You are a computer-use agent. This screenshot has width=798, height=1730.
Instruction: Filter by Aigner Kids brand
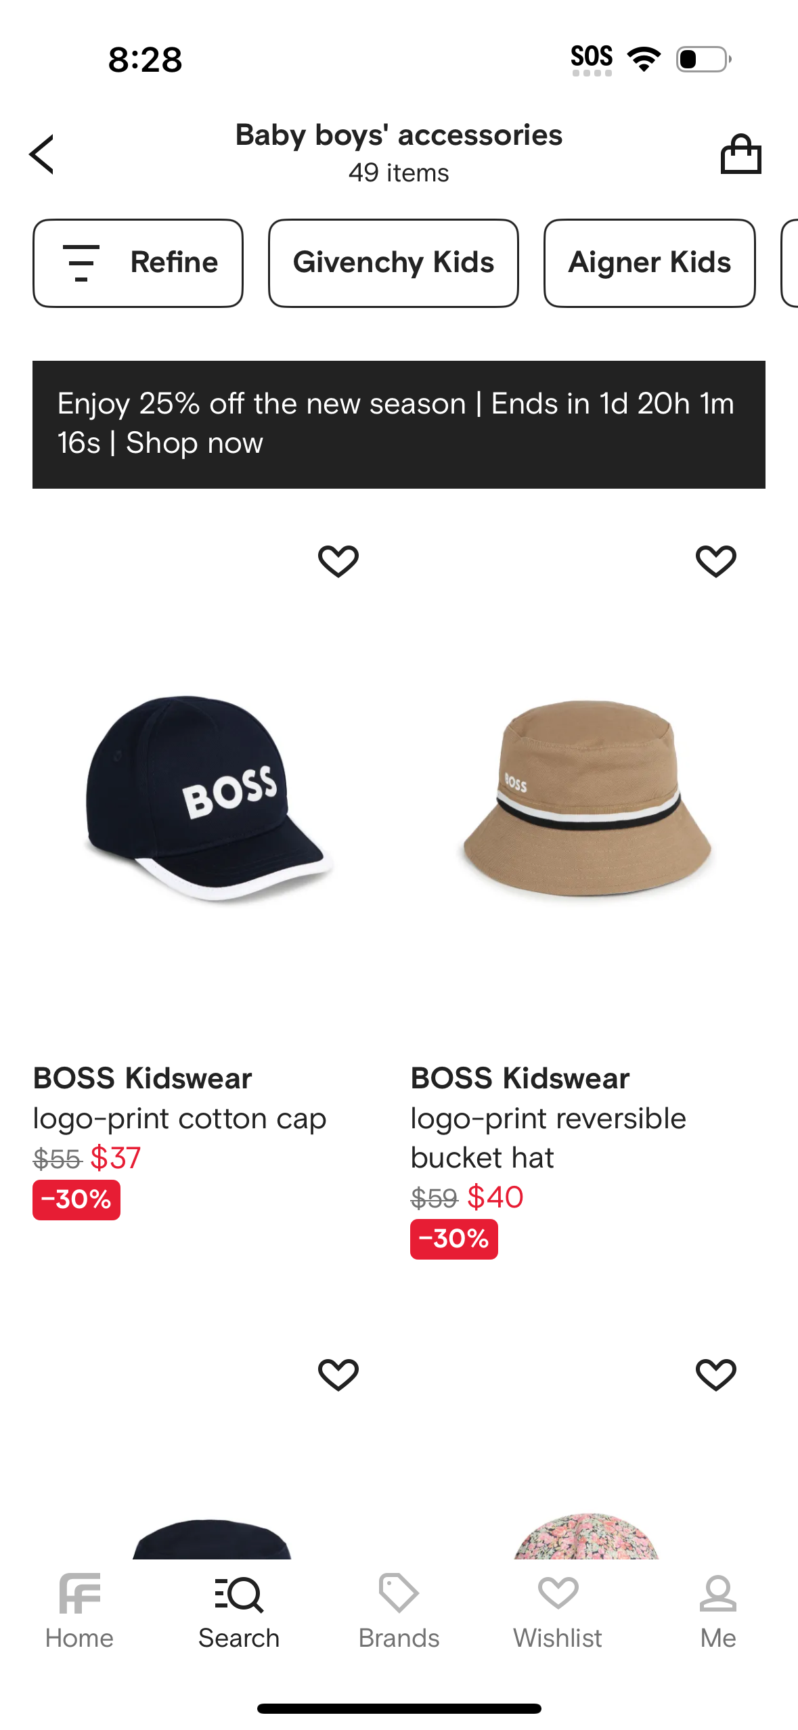point(649,263)
